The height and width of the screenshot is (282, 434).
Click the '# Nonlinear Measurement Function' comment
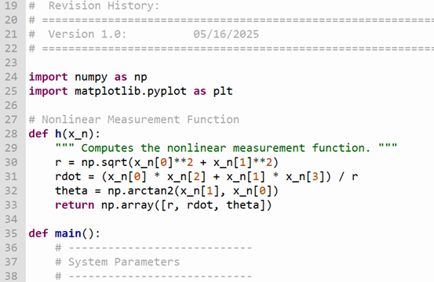point(134,120)
